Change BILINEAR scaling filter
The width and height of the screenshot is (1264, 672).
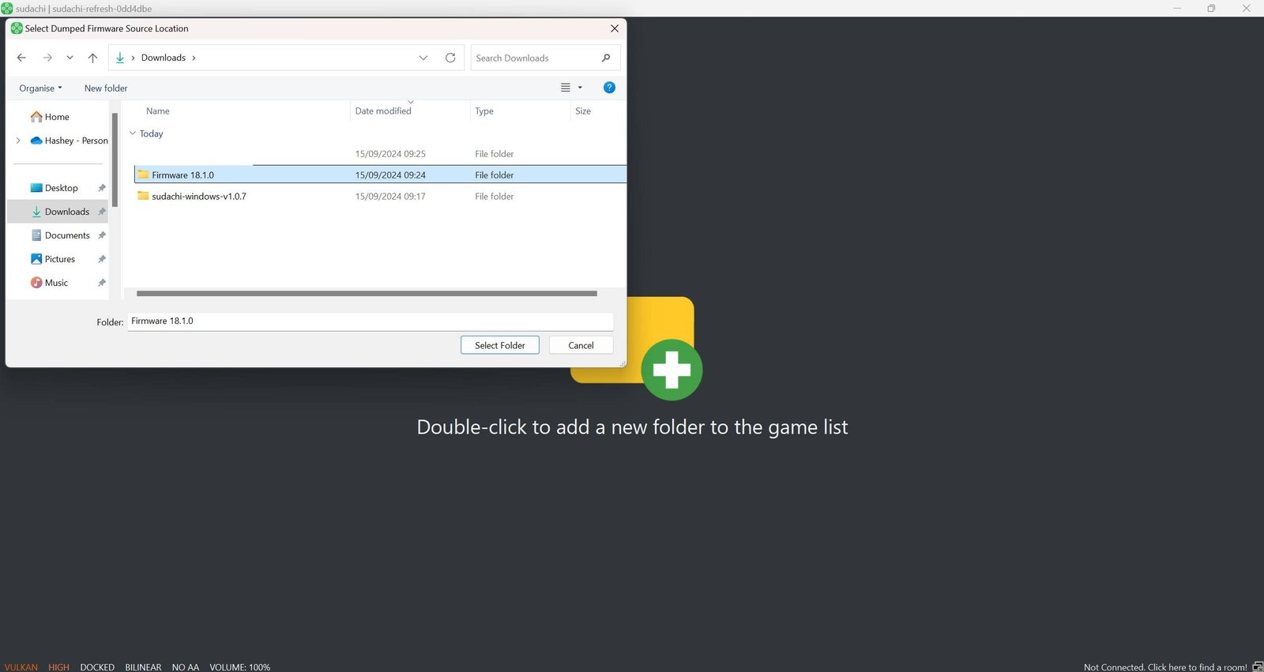point(143,667)
